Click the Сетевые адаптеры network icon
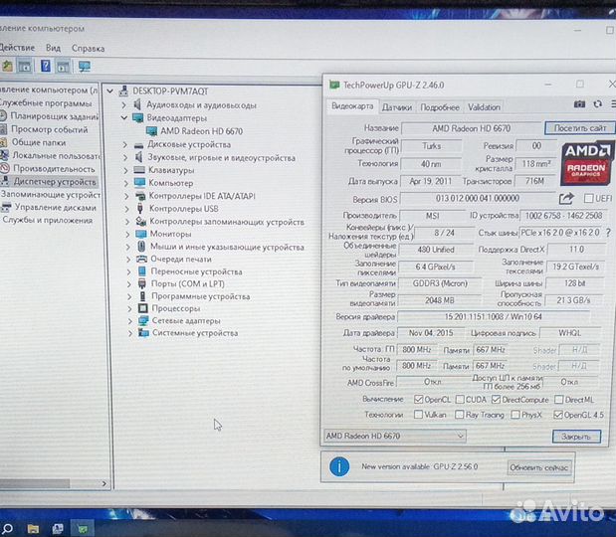The image size is (616, 537). pos(143,320)
